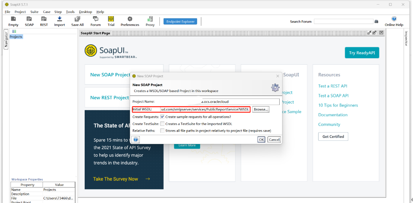Enable Relative Paths checkbox
413x203 pixels.
[x=163, y=130]
